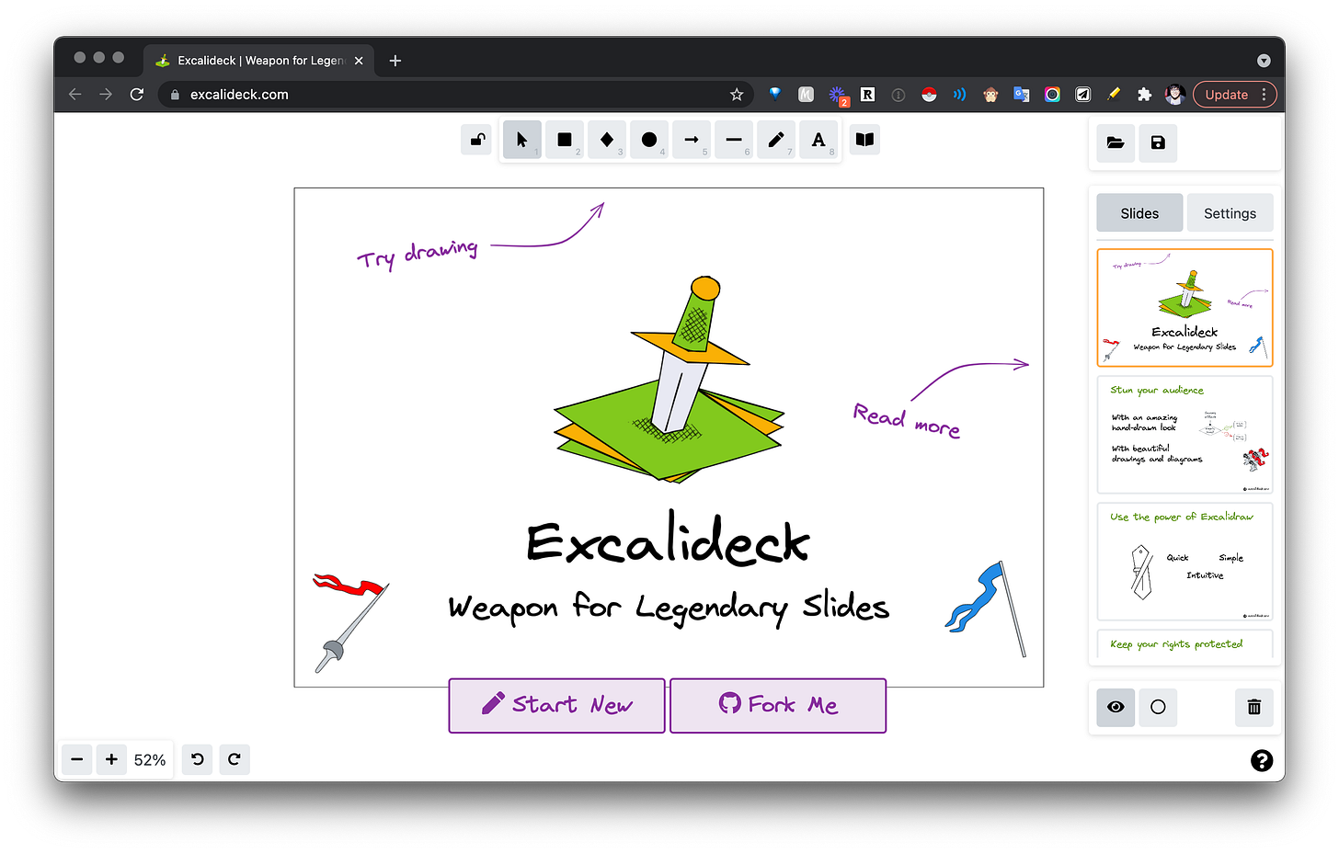Delete the slide with trash icon
The image size is (1339, 853).
point(1253,707)
